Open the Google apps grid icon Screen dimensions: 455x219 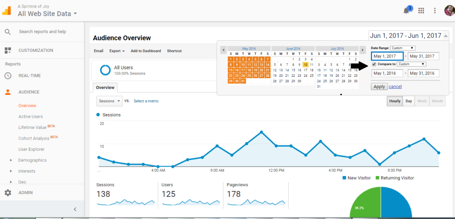click(x=421, y=11)
